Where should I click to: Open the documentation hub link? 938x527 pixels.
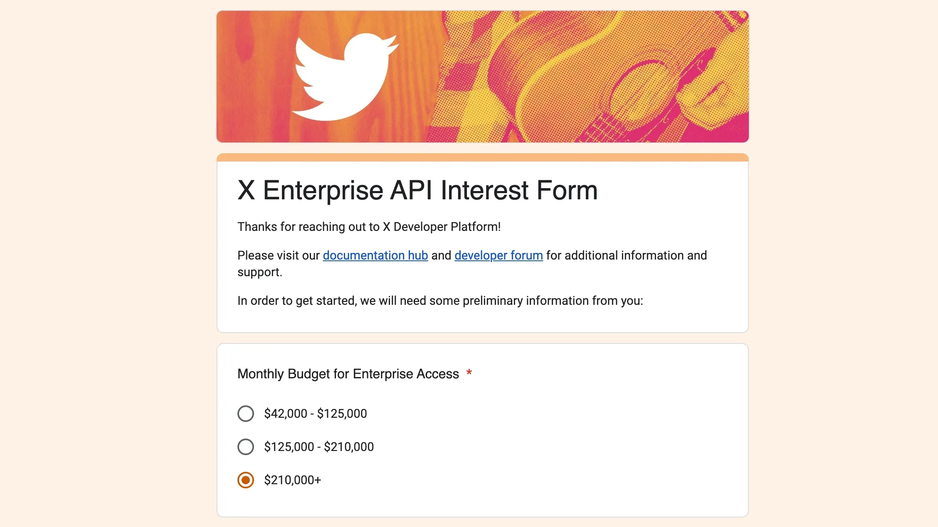375,255
